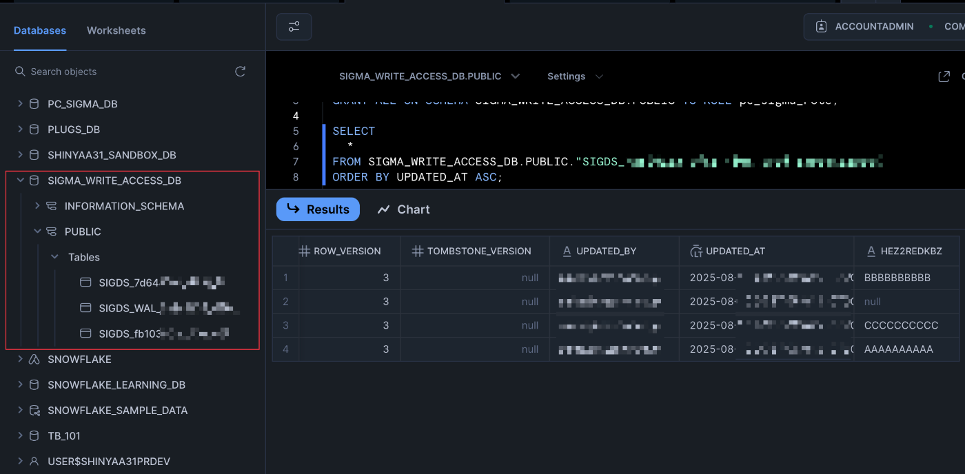Select the Tables folder label
965x474 pixels.
point(84,257)
